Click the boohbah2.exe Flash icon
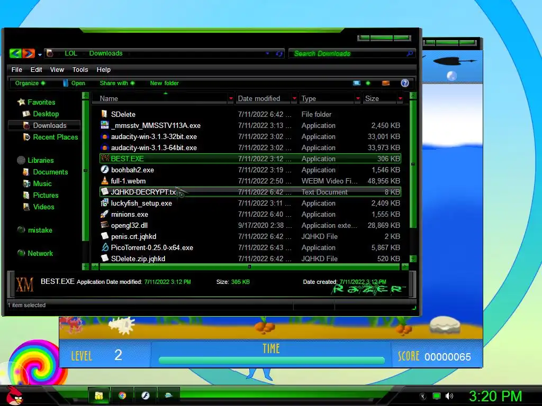542x406 pixels. tap(104, 170)
